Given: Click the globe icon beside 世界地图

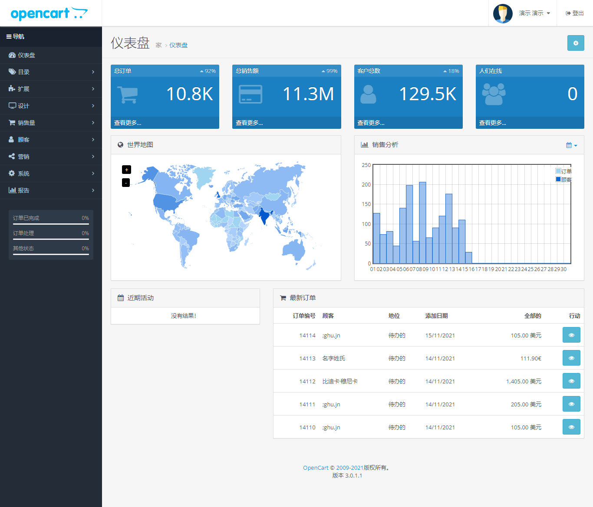Looking at the screenshot, I should click(x=120, y=144).
